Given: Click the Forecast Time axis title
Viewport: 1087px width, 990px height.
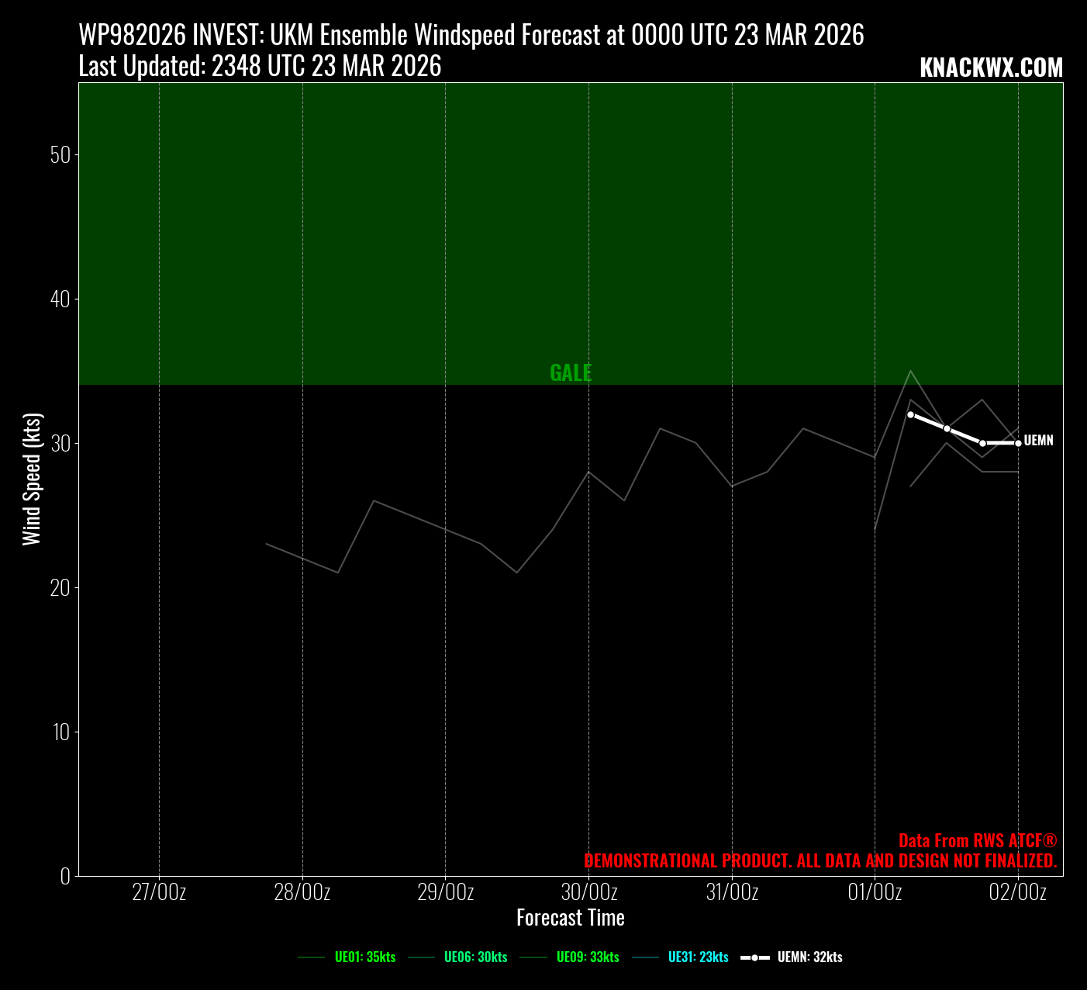Looking at the screenshot, I should (571, 918).
